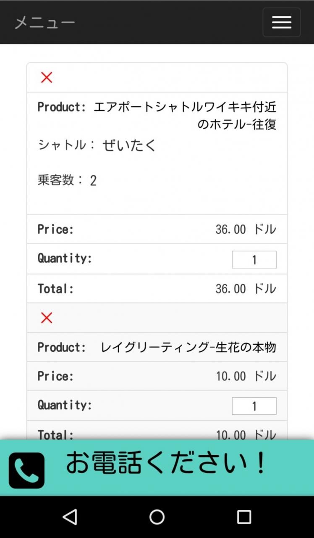Focus quantity field for airport shuttle item
314x538 pixels.
pyautogui.click(x=254, y=259)
